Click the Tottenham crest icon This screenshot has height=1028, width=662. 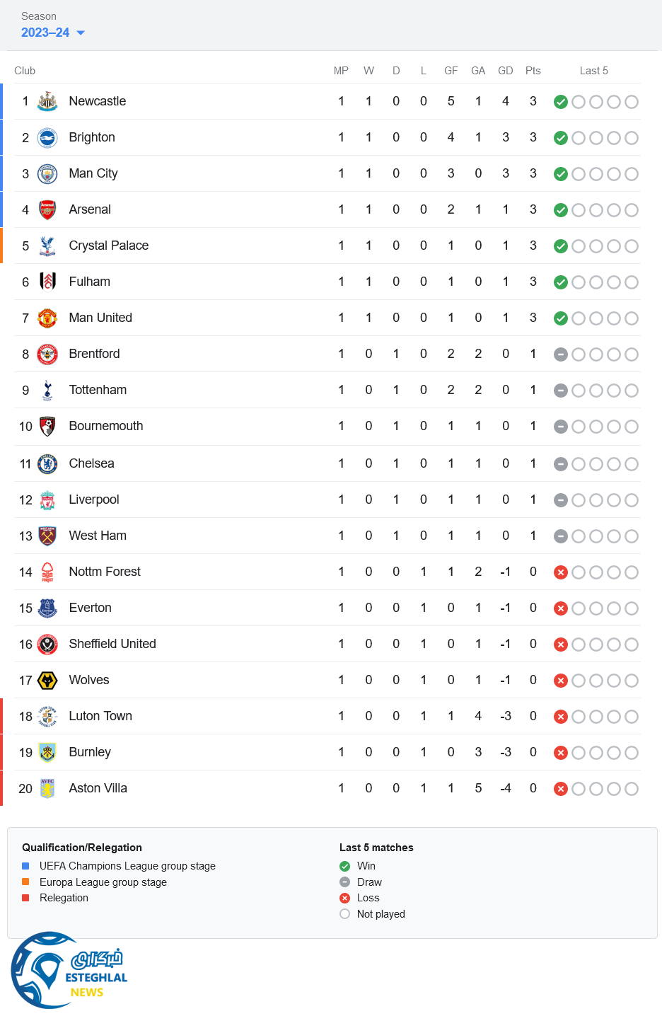(47, 390)
